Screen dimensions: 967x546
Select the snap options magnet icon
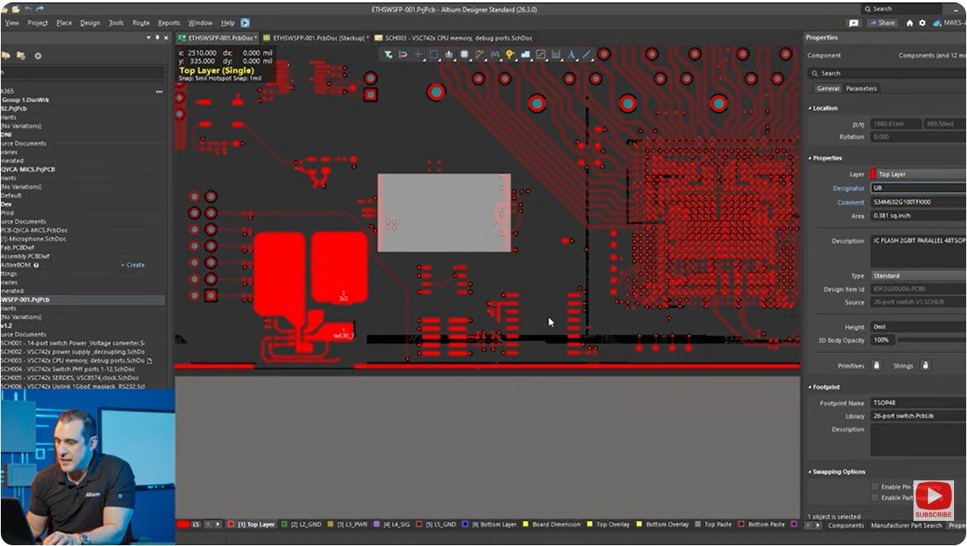pyautogui.click(x=403, y=55)
